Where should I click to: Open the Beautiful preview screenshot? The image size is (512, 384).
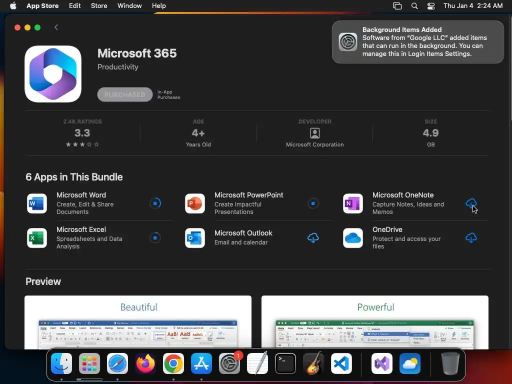tap(138, 322)
